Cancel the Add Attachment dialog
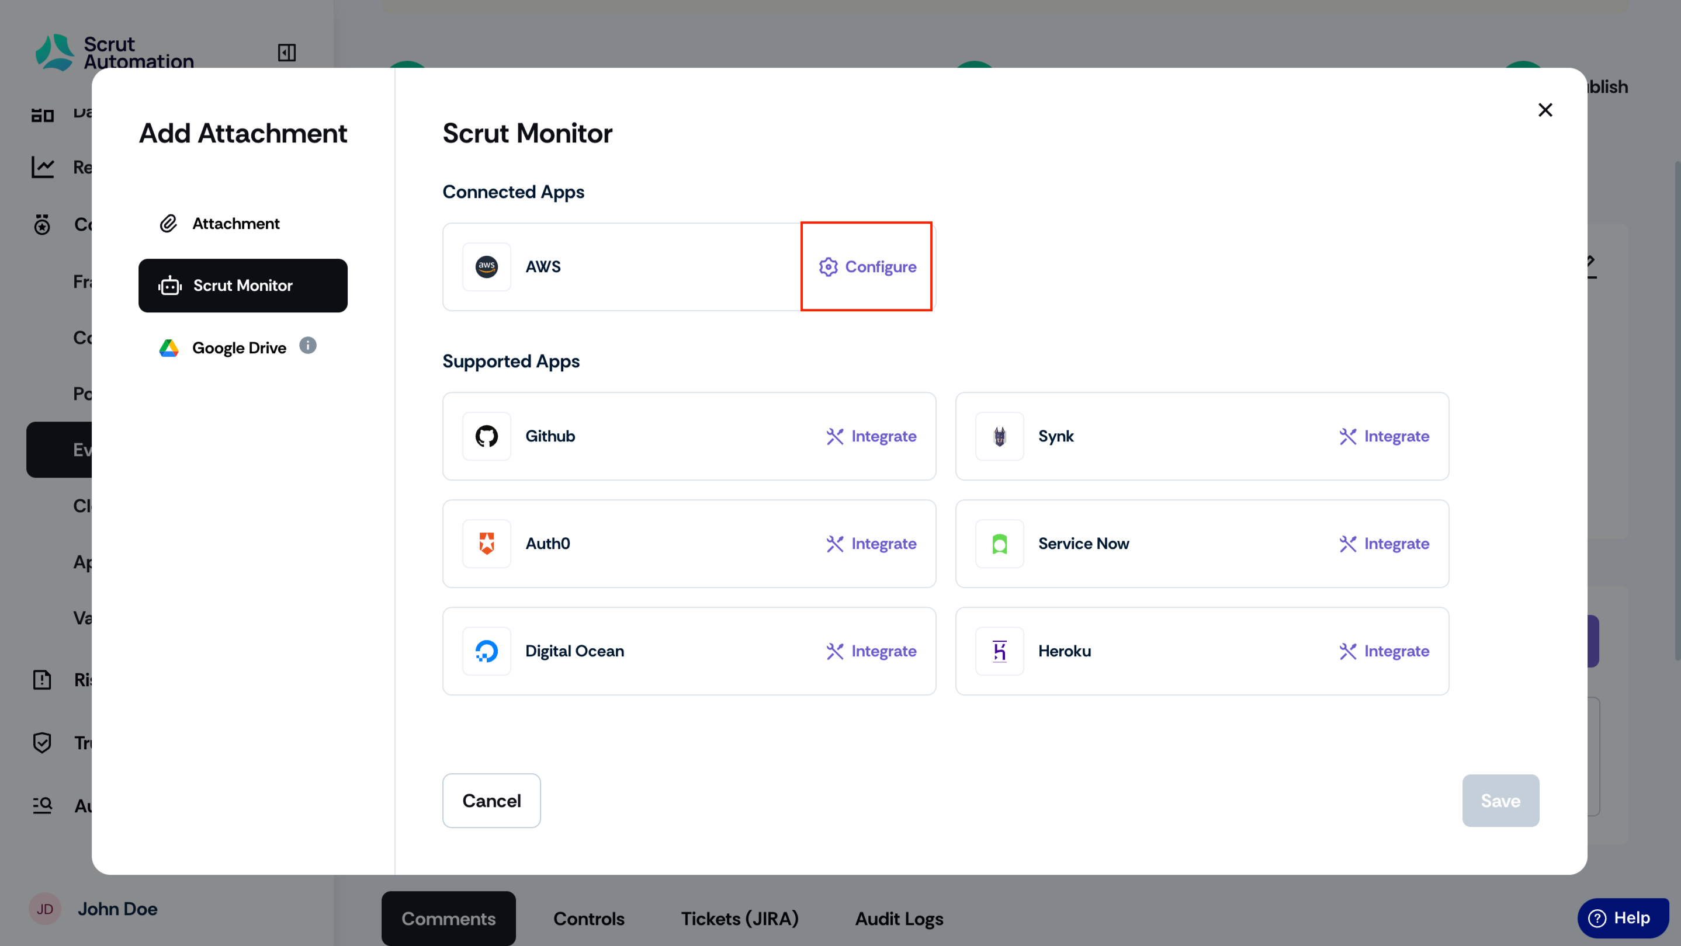This screenshot has height=946, width=1681. tap(491, 801)
